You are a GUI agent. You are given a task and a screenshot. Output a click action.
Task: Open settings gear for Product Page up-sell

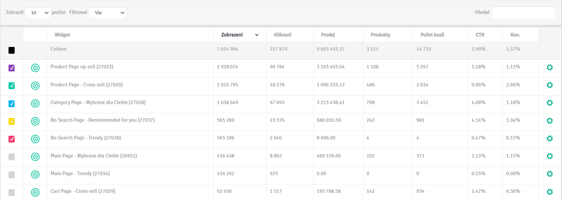click(549, 67)
